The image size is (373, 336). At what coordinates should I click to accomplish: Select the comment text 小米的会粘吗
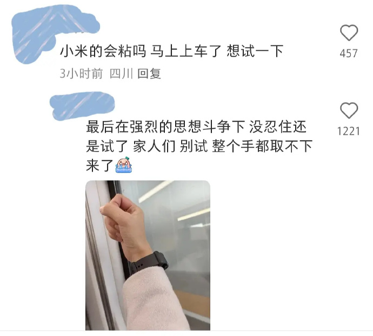tap(103, 51)
